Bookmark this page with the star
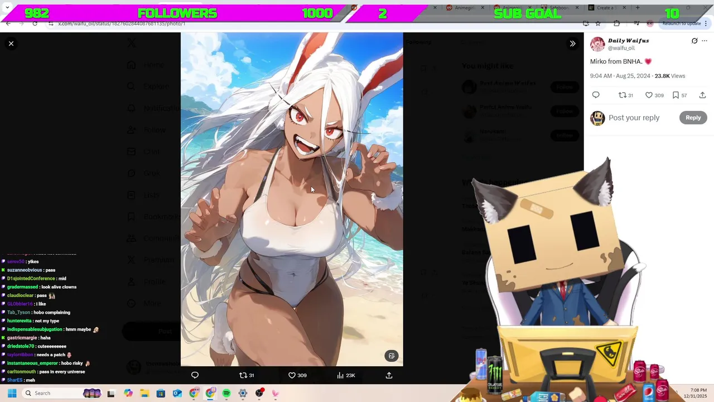This screenshot has height=402, width=714. 598,23
